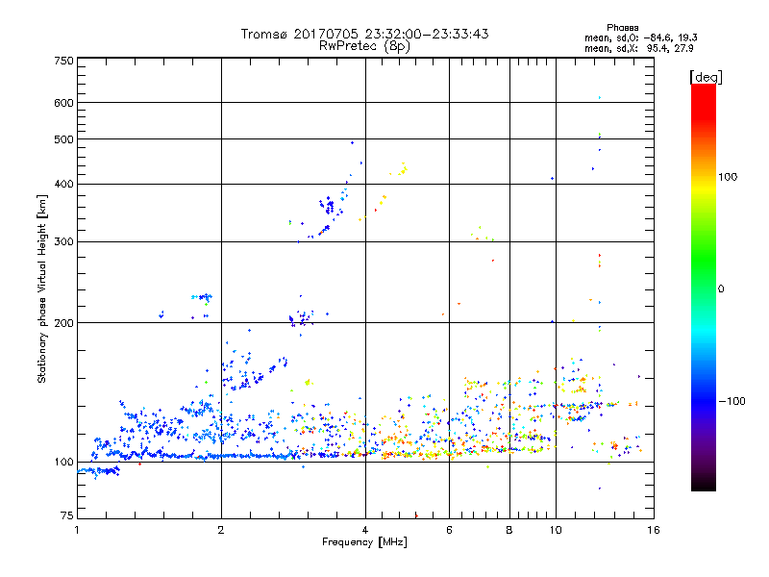The height and width of the screenshot is (577, 769).
Task: Click the x-axis tick value '16'
Action: [x=654, y=530]
